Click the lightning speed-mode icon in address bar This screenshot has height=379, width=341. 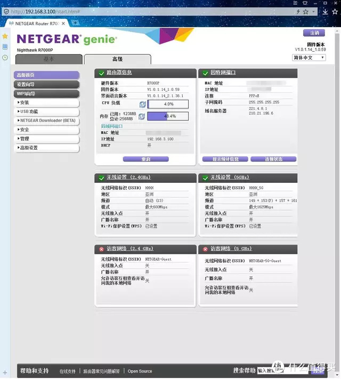point(298,12)
